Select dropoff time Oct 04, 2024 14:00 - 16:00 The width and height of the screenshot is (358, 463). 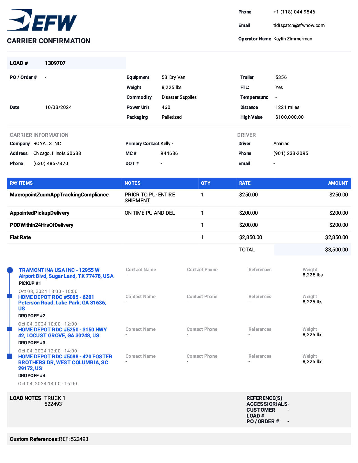click(47, 384)
